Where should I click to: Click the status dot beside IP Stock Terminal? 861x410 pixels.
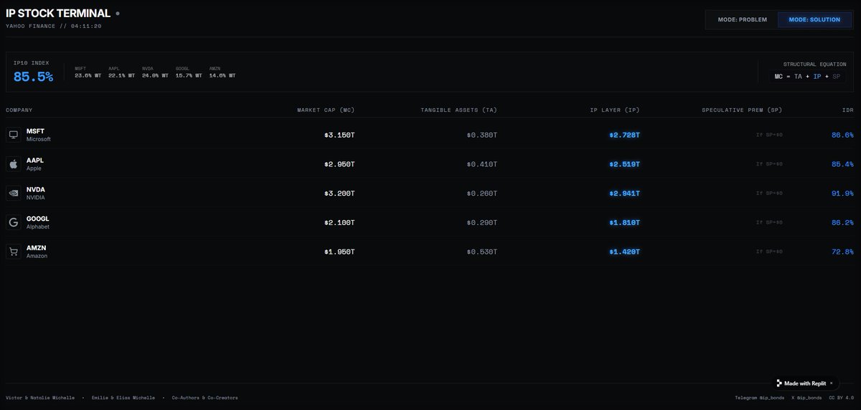point(118,14)
